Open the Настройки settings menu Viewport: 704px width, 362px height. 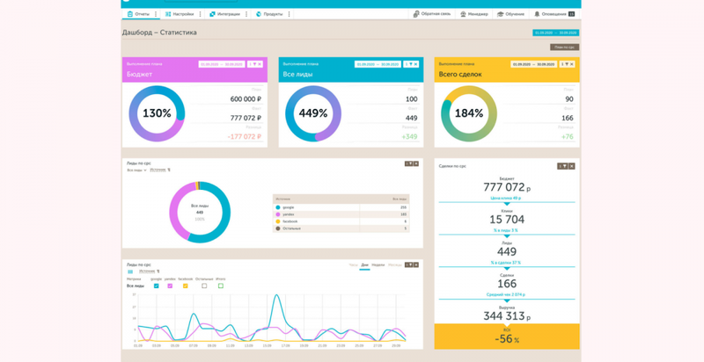[180, 14]
